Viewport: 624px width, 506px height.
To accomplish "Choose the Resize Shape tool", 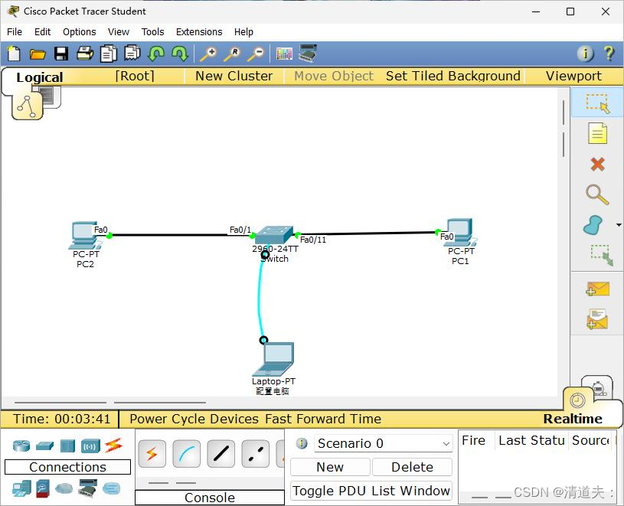I will (602, 255).
